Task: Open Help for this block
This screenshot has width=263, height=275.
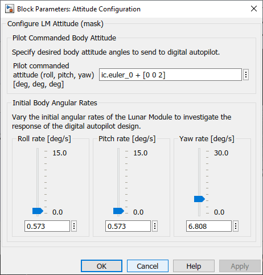Action: pyautogui.click(x=194, y=266)
